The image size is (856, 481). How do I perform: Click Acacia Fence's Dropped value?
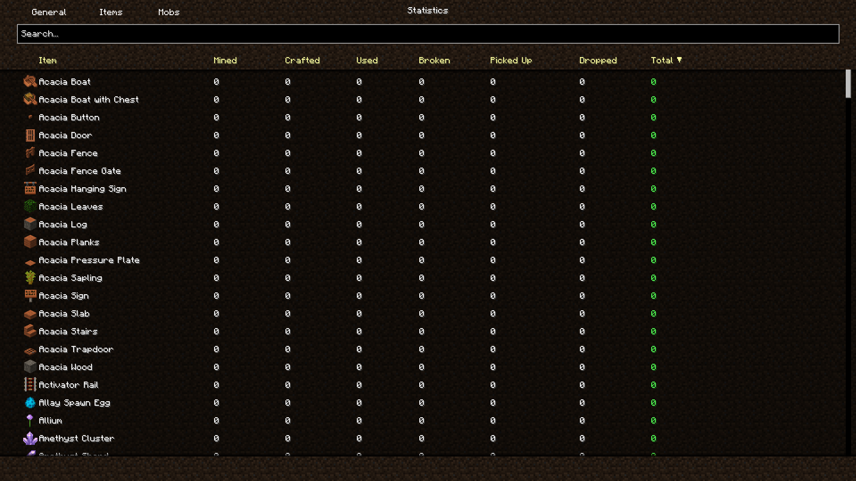click(x=582, y=153)
